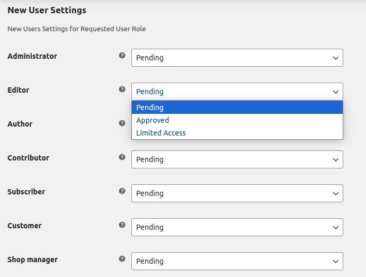Click the help icon beside Editor
The image size is (366, 277).
[x=122, y=90]
